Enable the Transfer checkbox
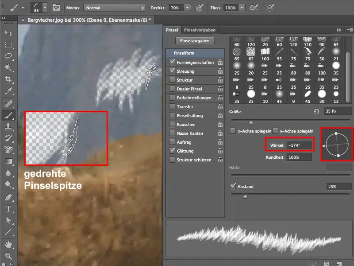Viewport: 354px width, 266px height. pos(172,106)
